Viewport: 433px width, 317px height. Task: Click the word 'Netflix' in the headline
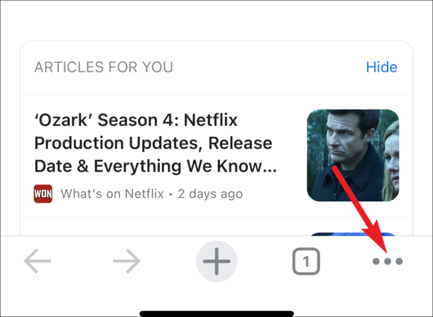[211, 120]
